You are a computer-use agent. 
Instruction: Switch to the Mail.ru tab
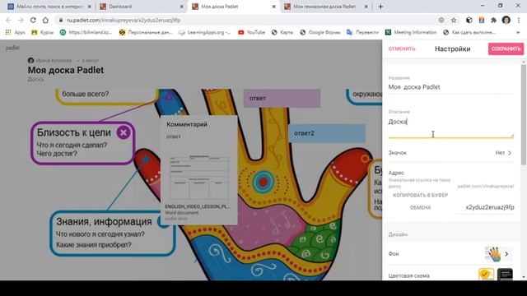tap(49, 7)
